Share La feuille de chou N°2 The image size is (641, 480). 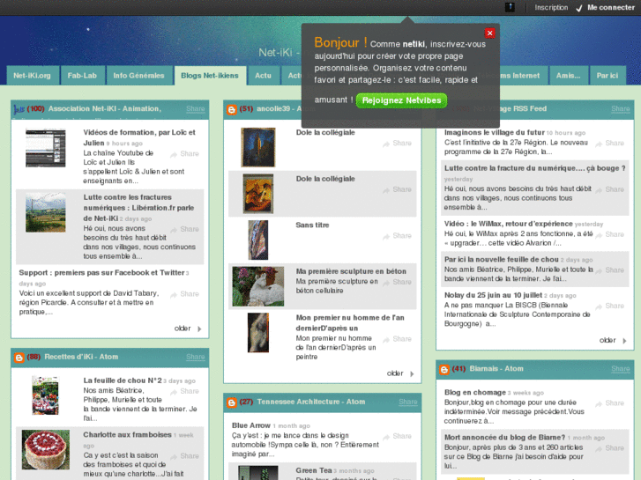[184, 391]
